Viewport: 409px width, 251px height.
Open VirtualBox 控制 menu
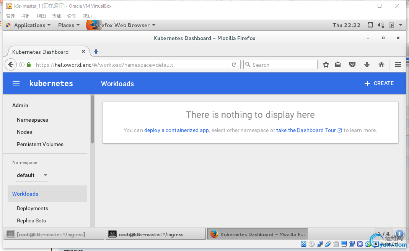26,16
